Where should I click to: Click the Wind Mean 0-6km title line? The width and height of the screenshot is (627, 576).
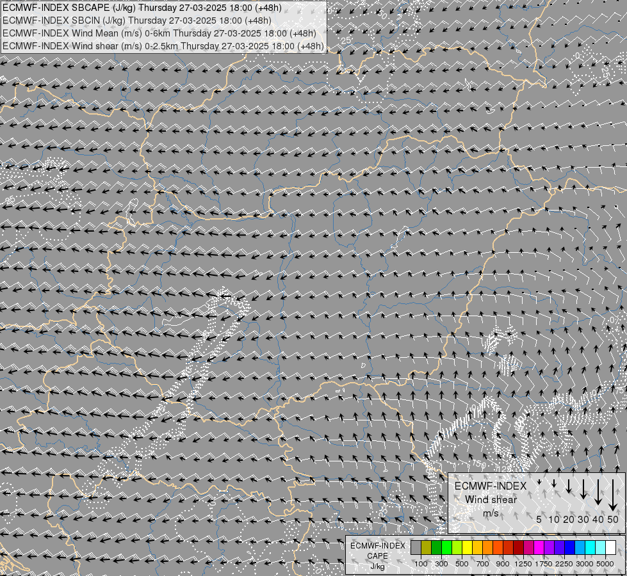click(159, 33)
